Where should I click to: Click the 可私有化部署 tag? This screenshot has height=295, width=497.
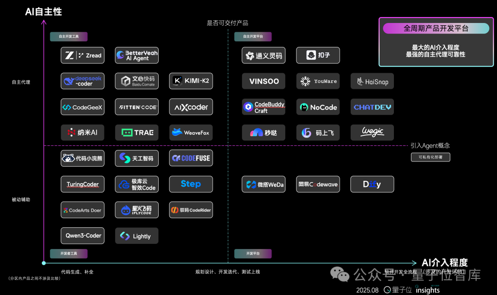coord(430,157)
